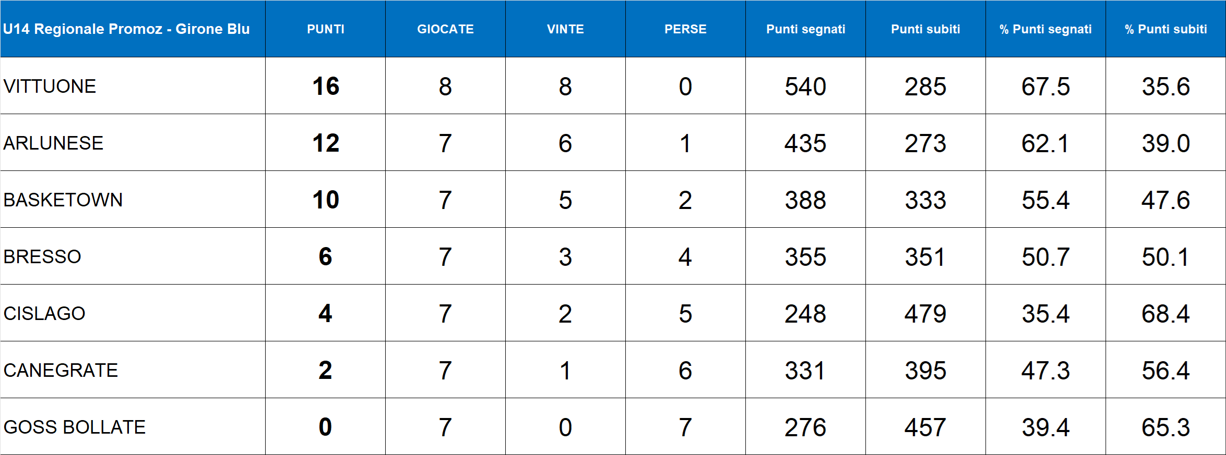The width and height of the screenshot is (1226, 455).
Task: Click the GIOCATE column header
Action: pos(445,29)
